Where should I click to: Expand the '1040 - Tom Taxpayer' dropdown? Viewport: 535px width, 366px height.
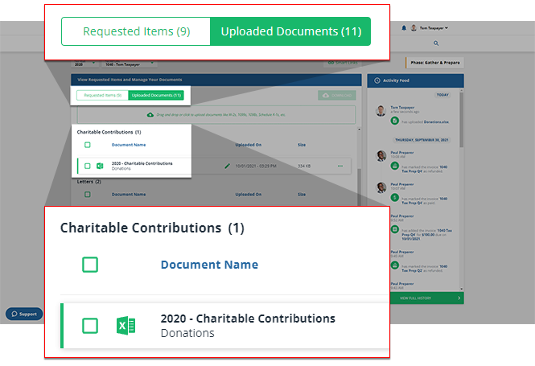(129, 64)
